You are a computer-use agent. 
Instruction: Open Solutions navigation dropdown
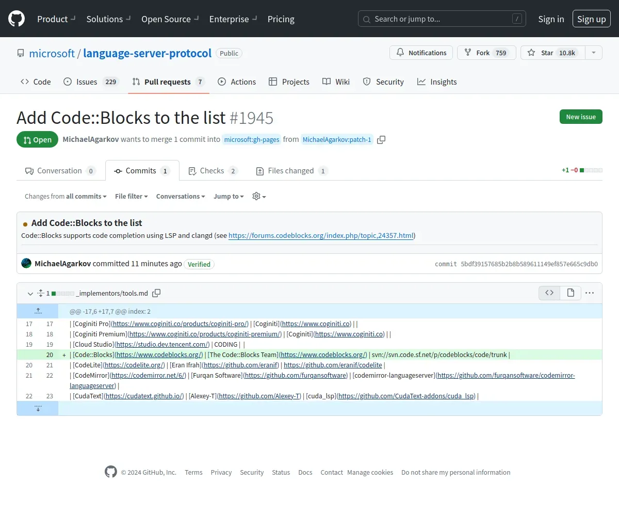[108, 19]
